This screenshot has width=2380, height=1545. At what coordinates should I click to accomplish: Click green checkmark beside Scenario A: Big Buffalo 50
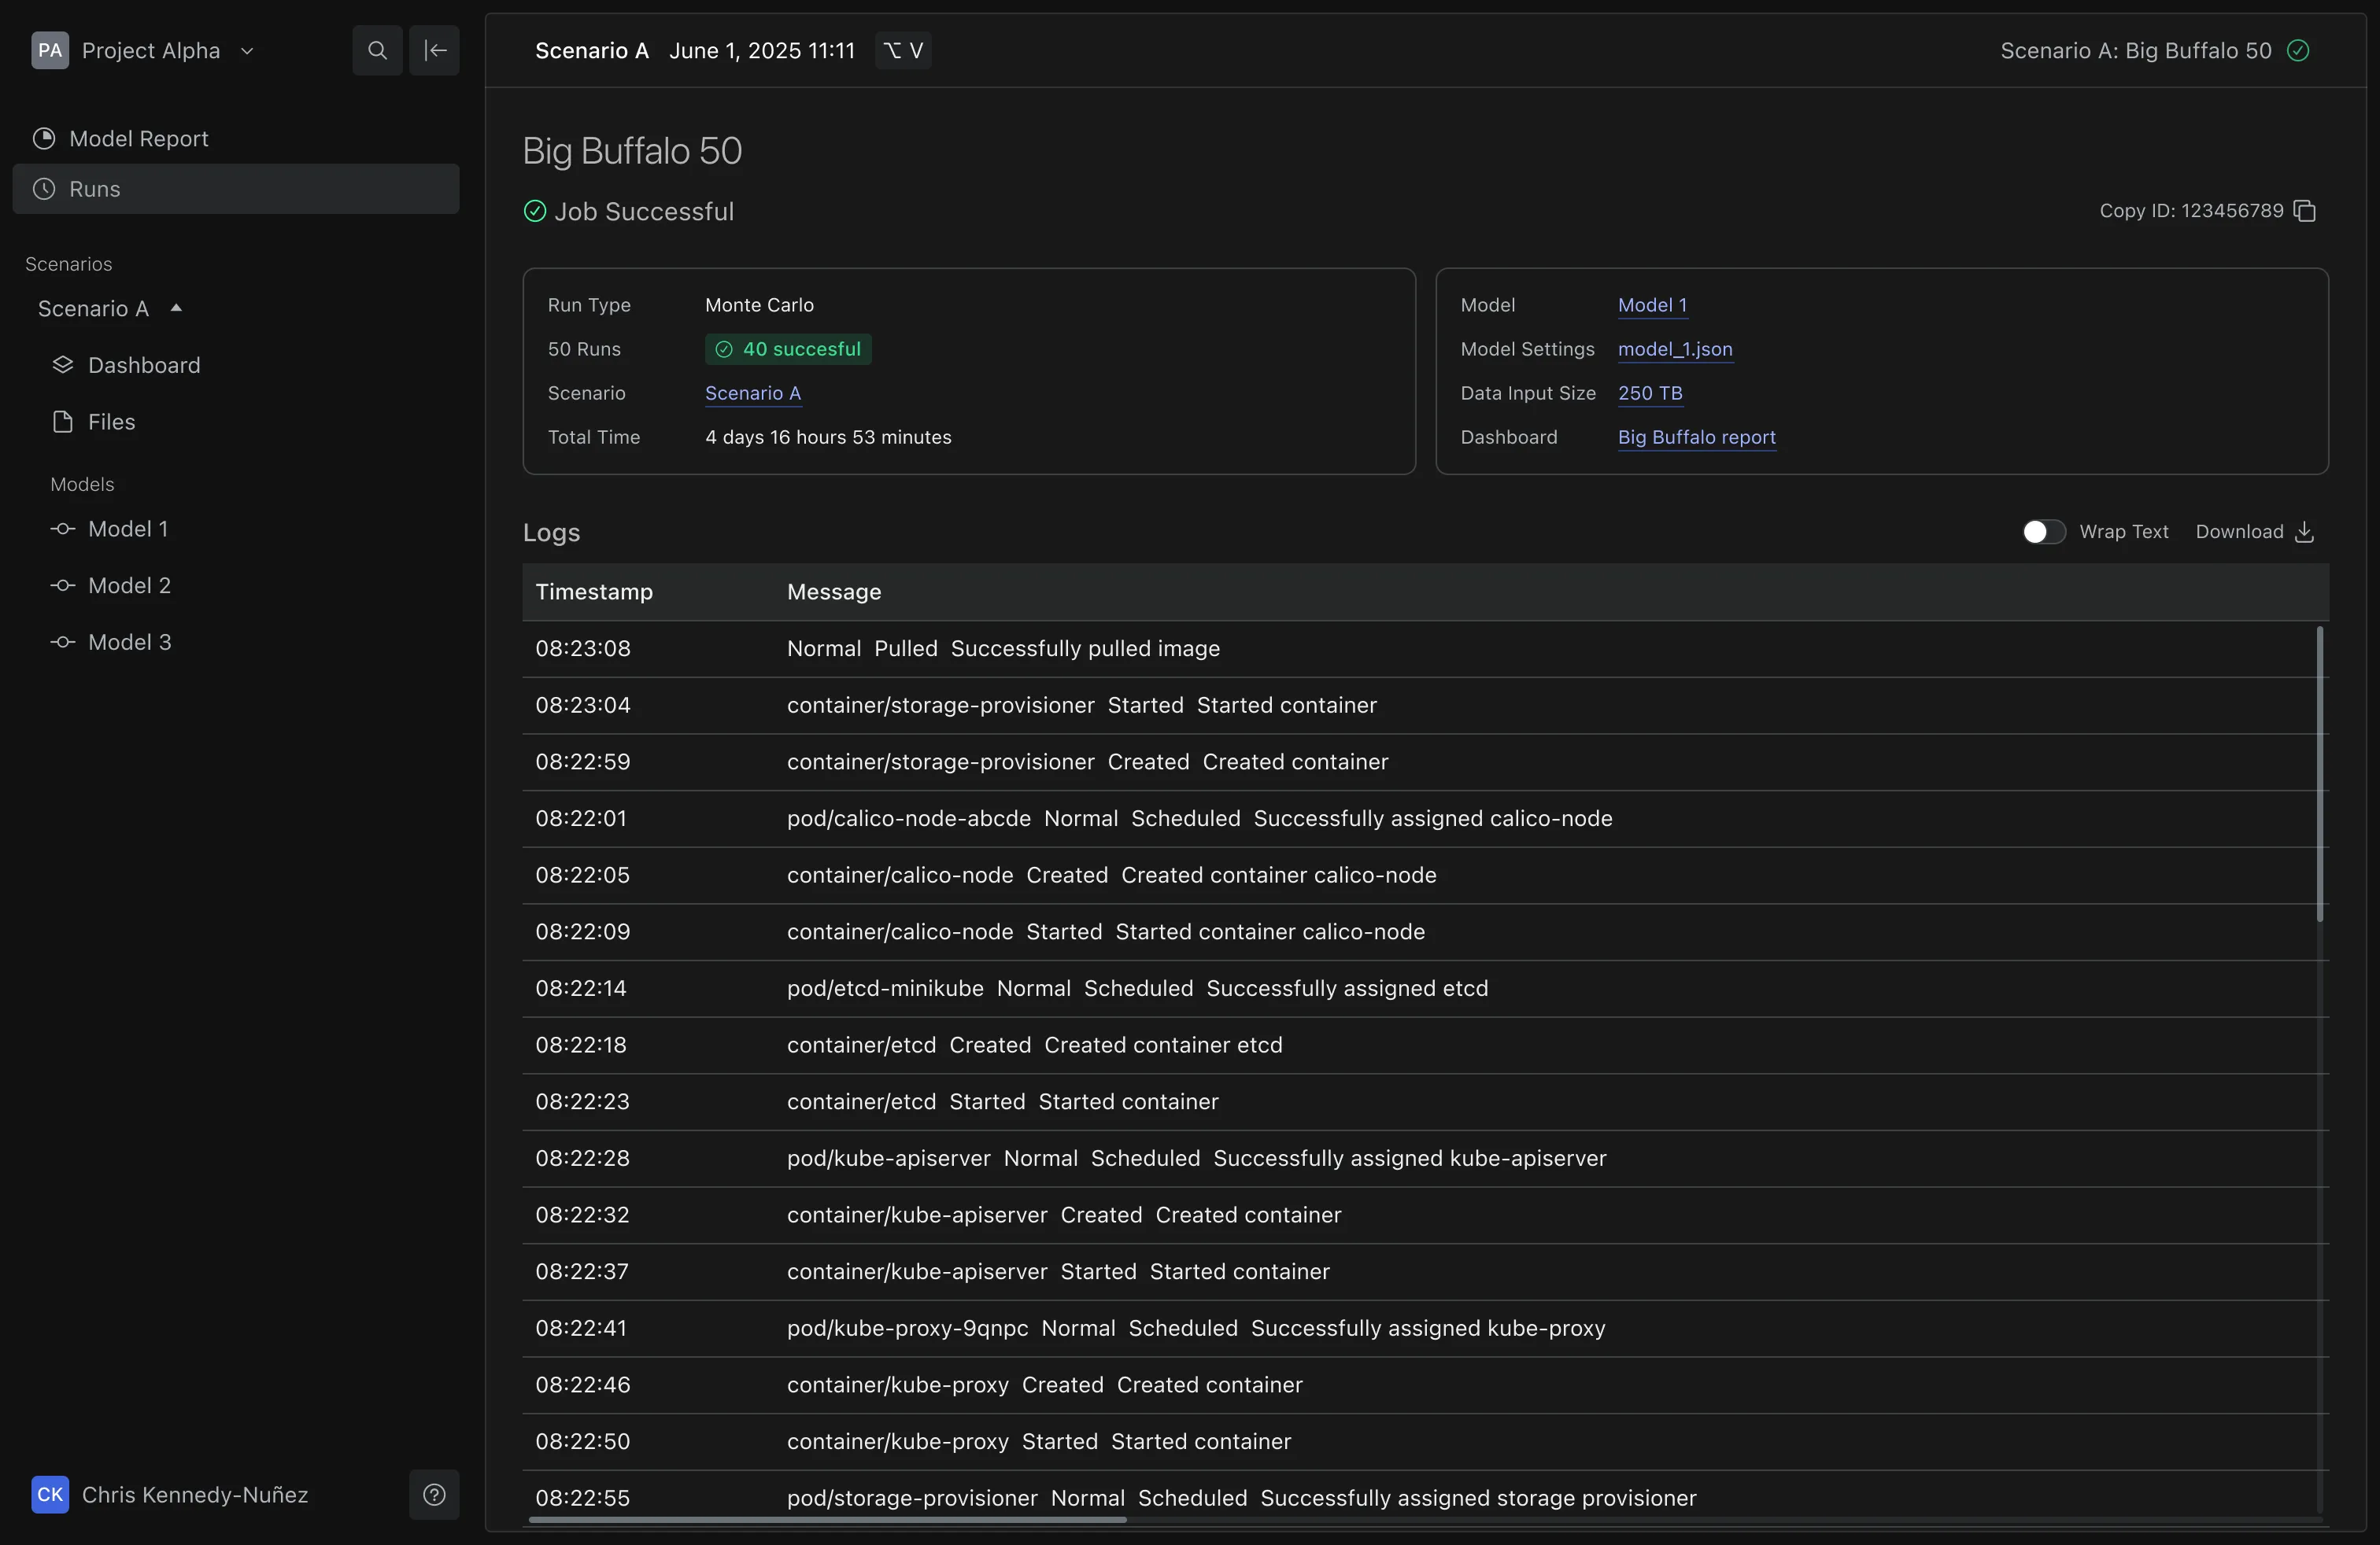pos(2298,50)
